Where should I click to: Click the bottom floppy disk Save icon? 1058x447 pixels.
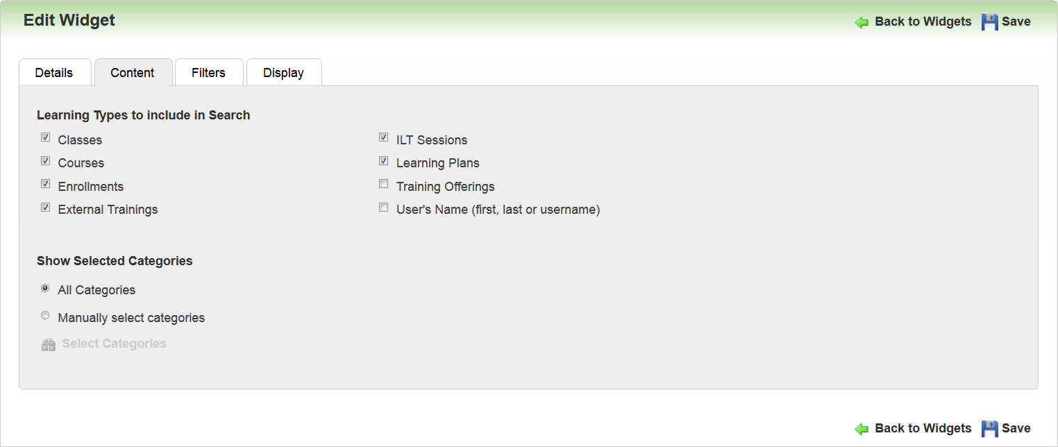tap(989, 429)
